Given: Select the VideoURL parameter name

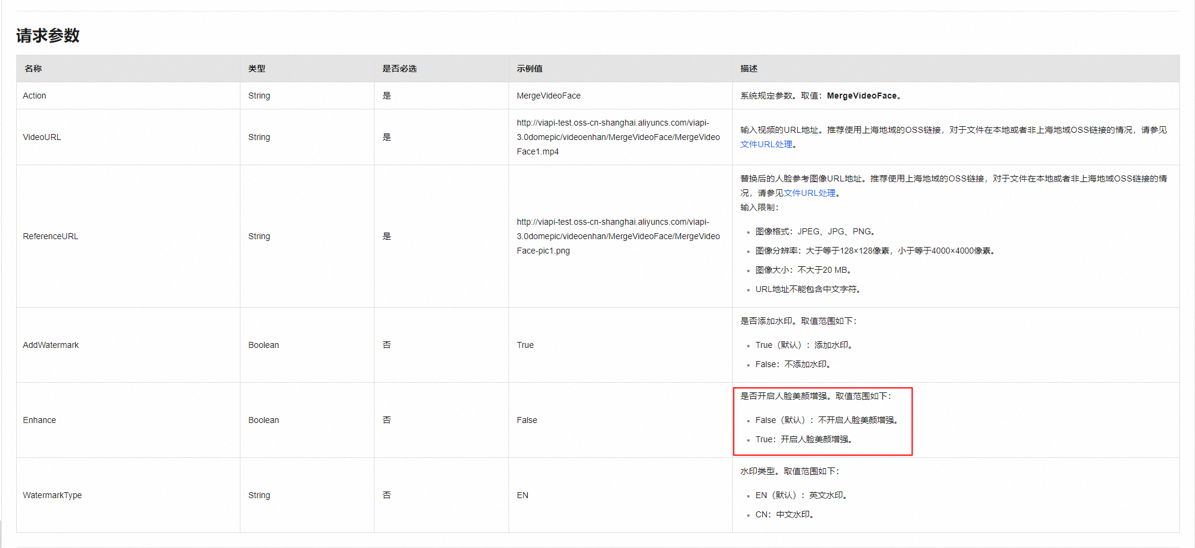Looking at the screenshot, I should click(x=42, y=137).
